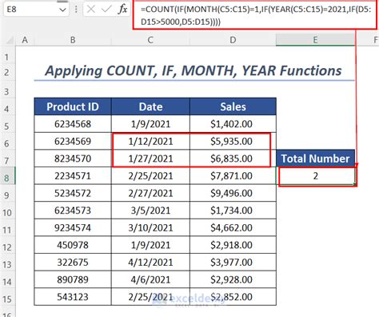Select column C header
This screenshot has height=317, width=379.
click(x=150, y=40)
